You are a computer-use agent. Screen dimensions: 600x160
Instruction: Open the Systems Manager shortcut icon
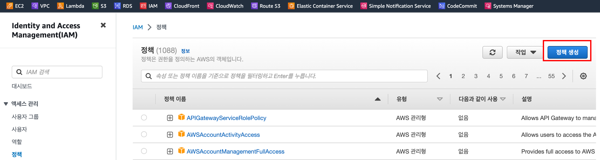click(x=488, y=6)
